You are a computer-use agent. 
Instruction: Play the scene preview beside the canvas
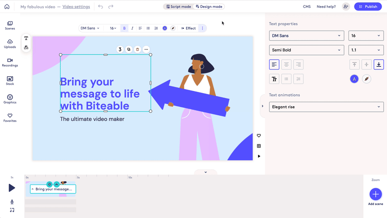pos(259,156)
